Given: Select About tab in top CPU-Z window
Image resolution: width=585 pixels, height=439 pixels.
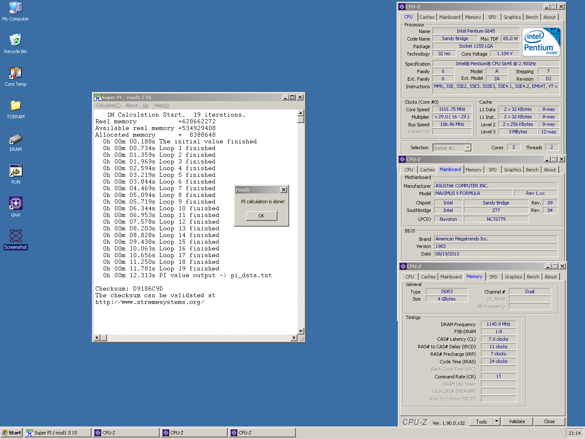Looking at the screenshot, I should pyautogui.click(x=549, y=17).
